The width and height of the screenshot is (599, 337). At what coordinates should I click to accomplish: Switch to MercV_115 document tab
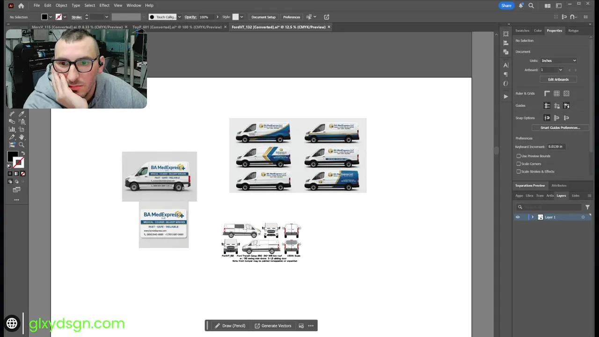pos(77,27)
